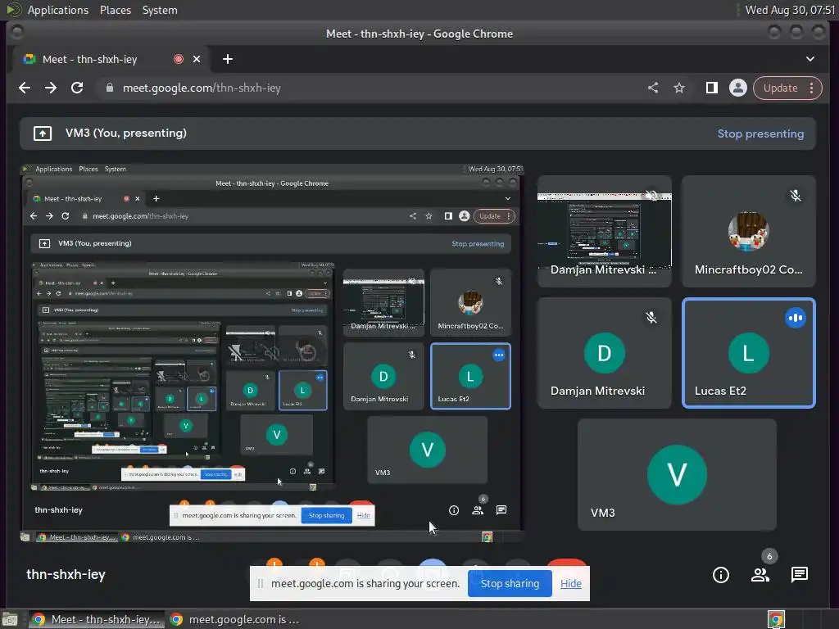Hide the screen sharing notification bar

[571, 583]
